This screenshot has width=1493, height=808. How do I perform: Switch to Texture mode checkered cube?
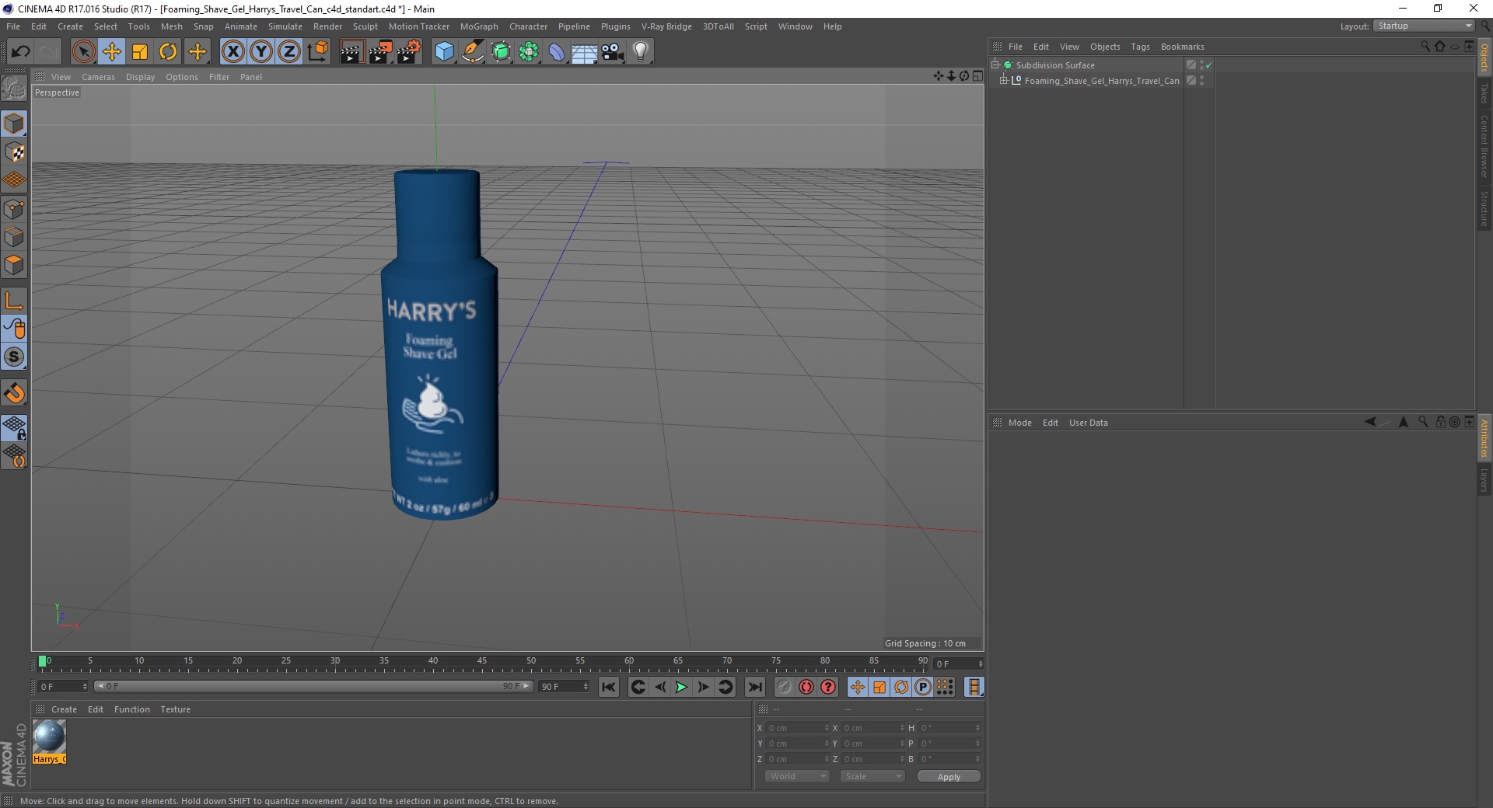tap(14, 152)
